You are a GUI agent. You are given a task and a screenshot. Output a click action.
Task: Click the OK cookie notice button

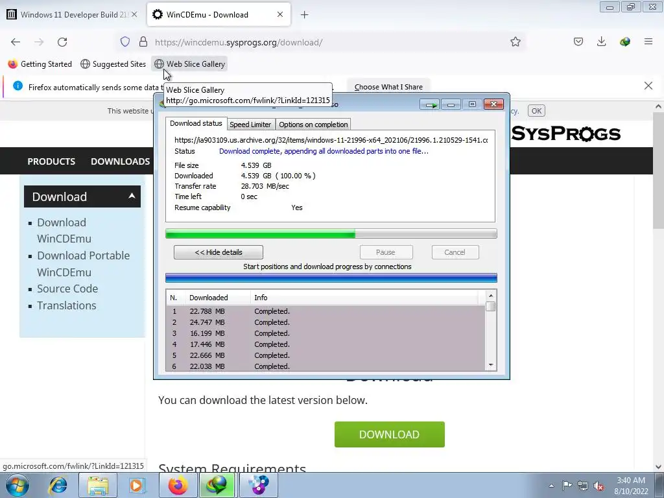[536, 111]
